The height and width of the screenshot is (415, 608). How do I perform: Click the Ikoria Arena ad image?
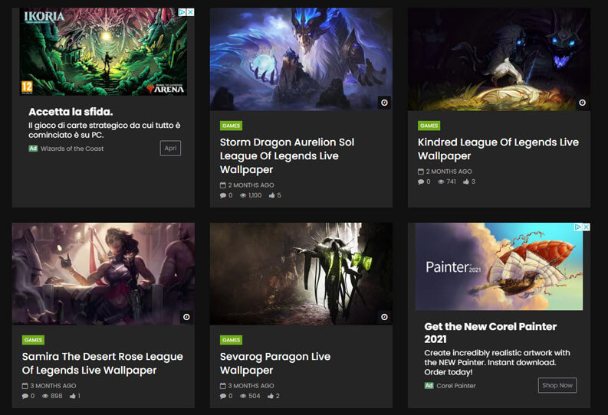tap(104, 51)
